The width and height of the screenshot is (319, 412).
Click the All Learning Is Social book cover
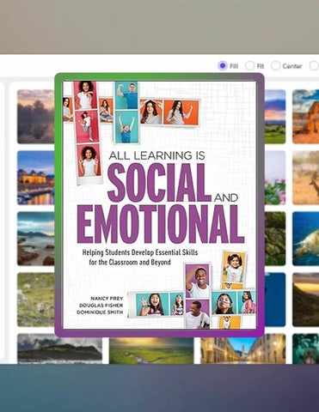(159, 205)
